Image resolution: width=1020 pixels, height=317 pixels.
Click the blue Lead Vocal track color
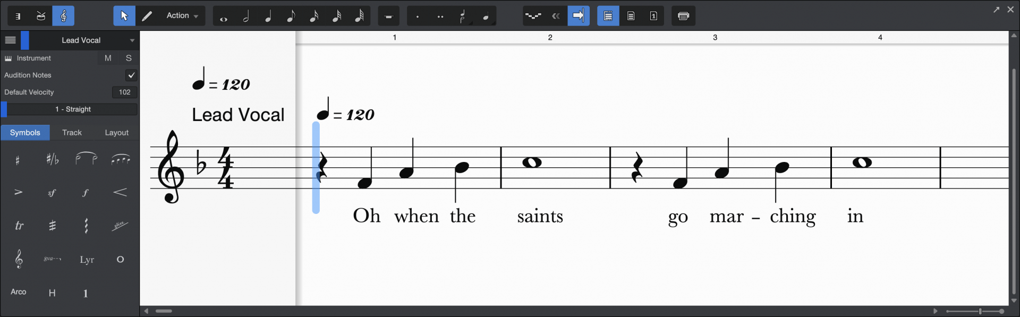pyautogui.click(x=25, y=40)
